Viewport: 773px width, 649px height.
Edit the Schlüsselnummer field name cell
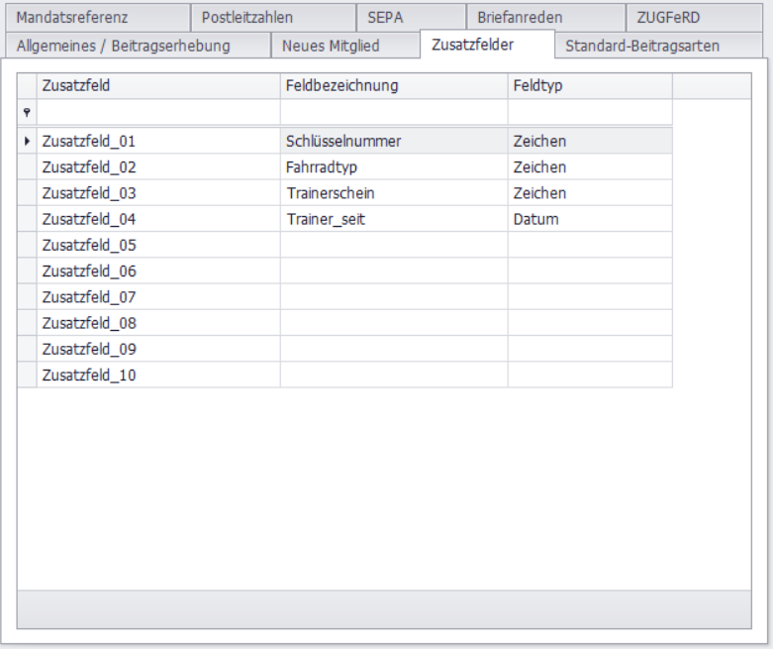click(x=393, y=142)
